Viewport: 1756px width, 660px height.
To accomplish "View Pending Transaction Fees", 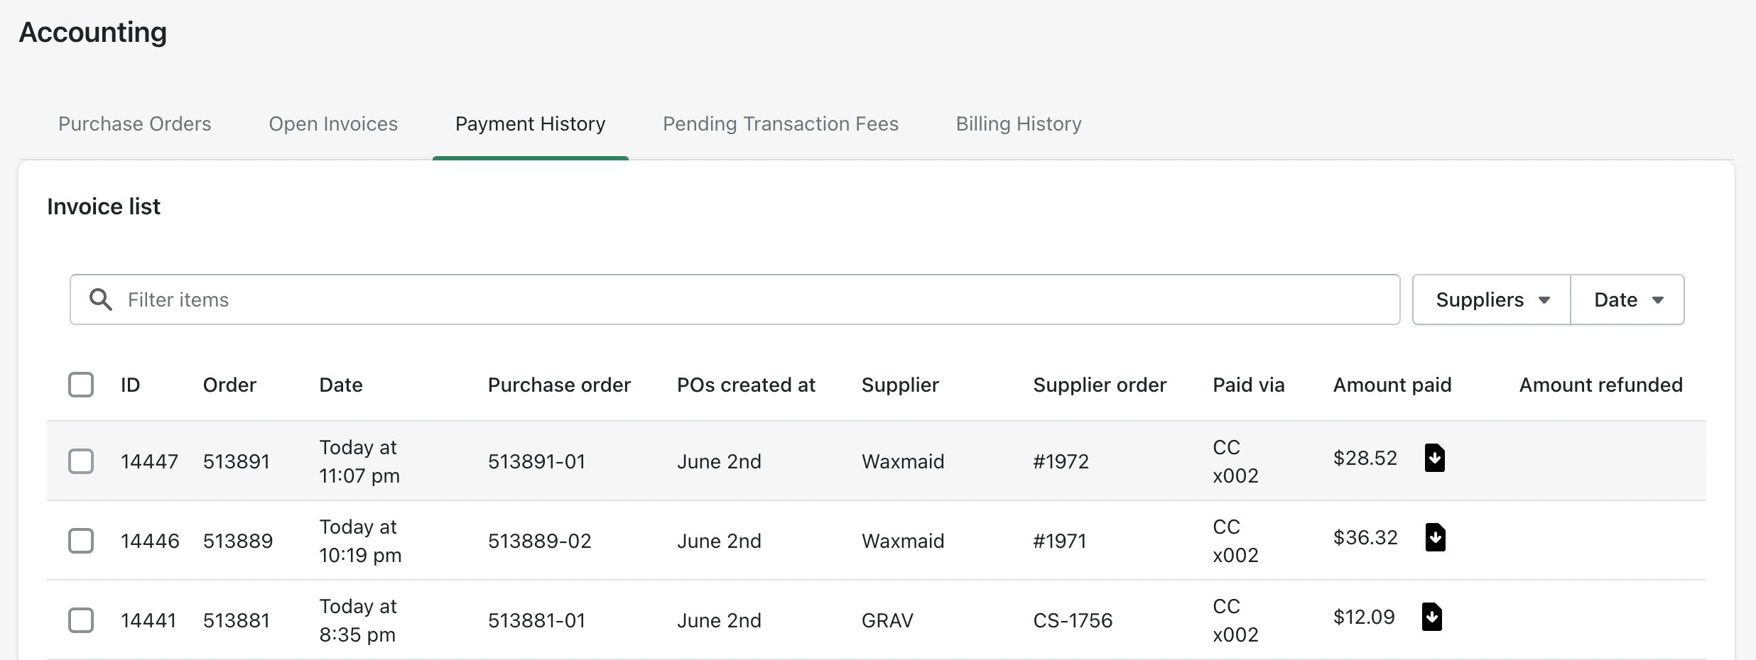I will pos(779,123).
